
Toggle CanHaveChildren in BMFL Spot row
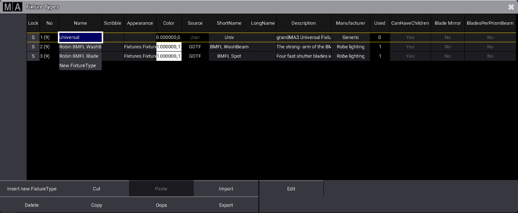pos(410,56)
